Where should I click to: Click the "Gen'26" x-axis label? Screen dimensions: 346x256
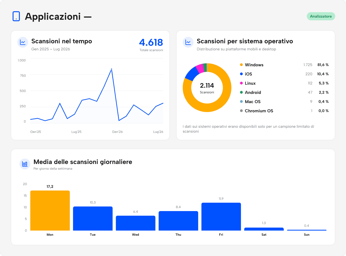click(117, 132)
